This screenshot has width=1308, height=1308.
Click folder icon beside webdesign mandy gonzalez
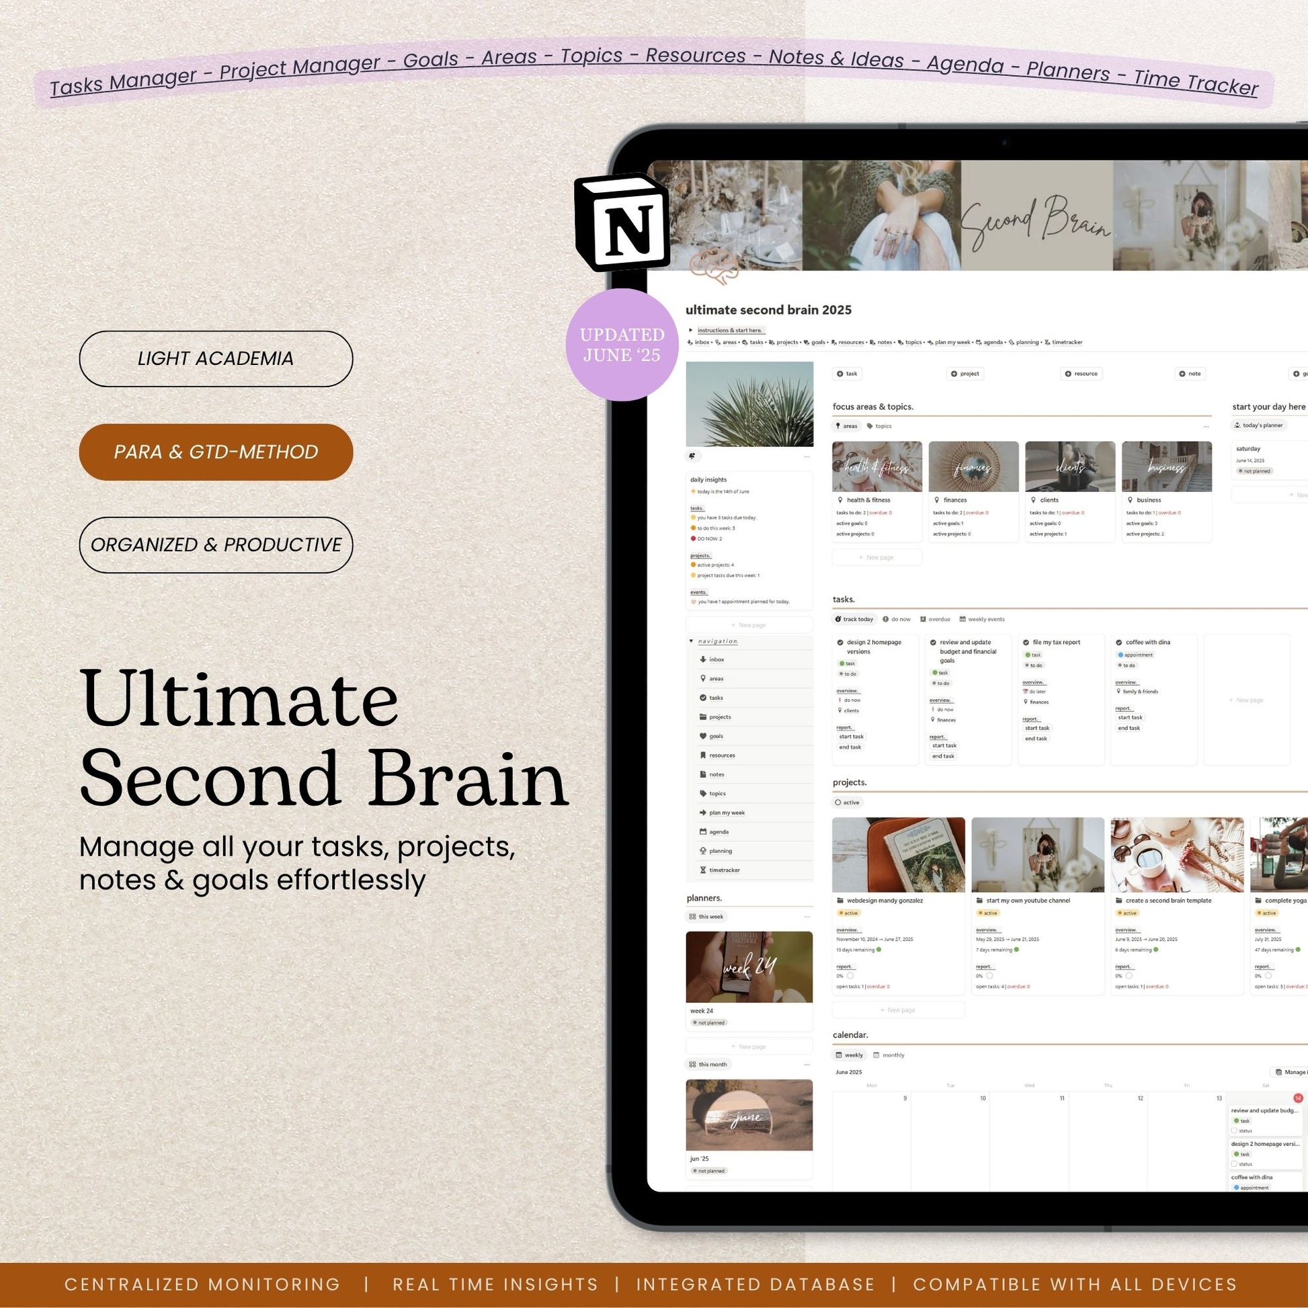click(x=840, y=901)
